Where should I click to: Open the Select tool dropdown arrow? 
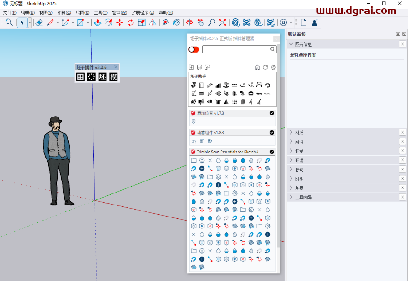[x=29, y=23]
